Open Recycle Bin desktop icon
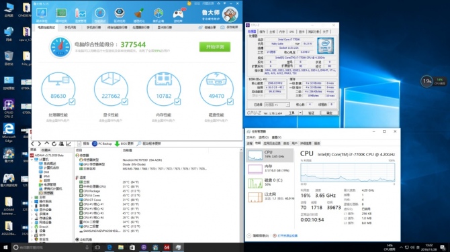Screen dimensions: 450x252 [9, 58]
